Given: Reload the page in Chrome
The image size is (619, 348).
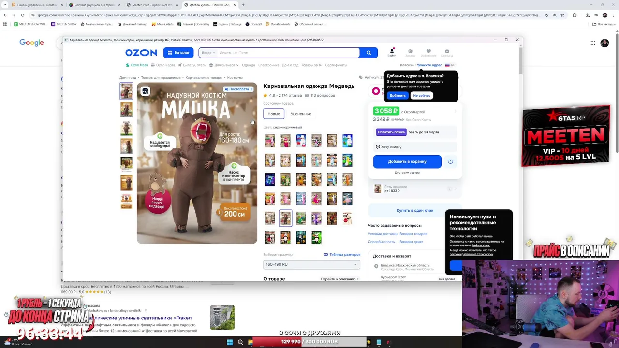Looking at the screenshot, I should click(x=22, y=15).
